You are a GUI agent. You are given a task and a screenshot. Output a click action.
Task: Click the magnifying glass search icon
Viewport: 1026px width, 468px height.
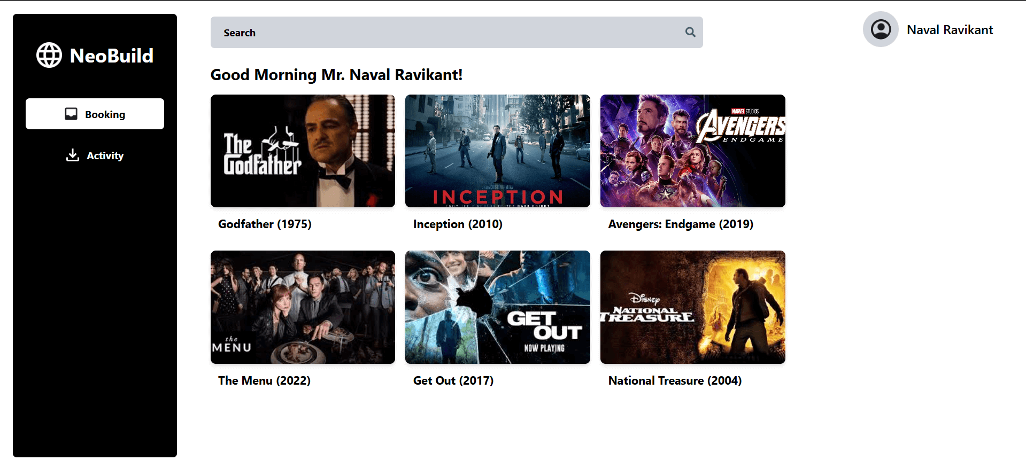tap(690, 33)
